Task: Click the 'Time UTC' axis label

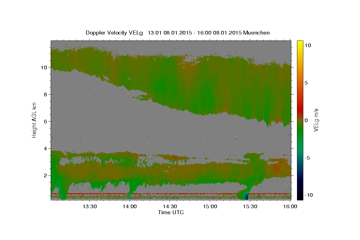Action: pos(171,212)
